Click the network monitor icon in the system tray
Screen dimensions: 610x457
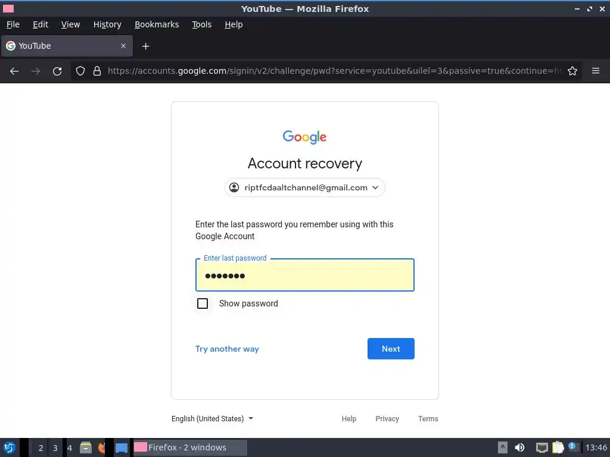pyautogui.click(x=541, y=447)
